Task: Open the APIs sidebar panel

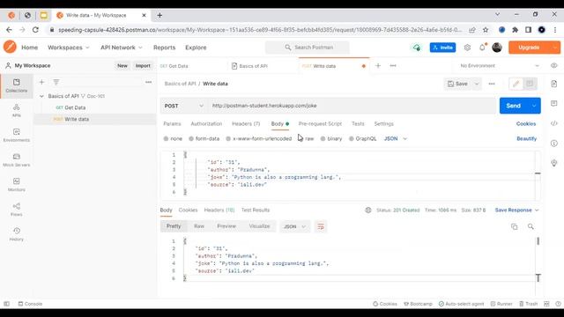Action: pos(17,110)
